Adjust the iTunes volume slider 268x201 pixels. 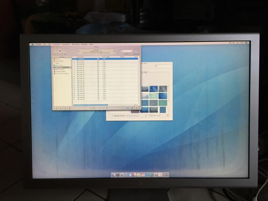59,54
